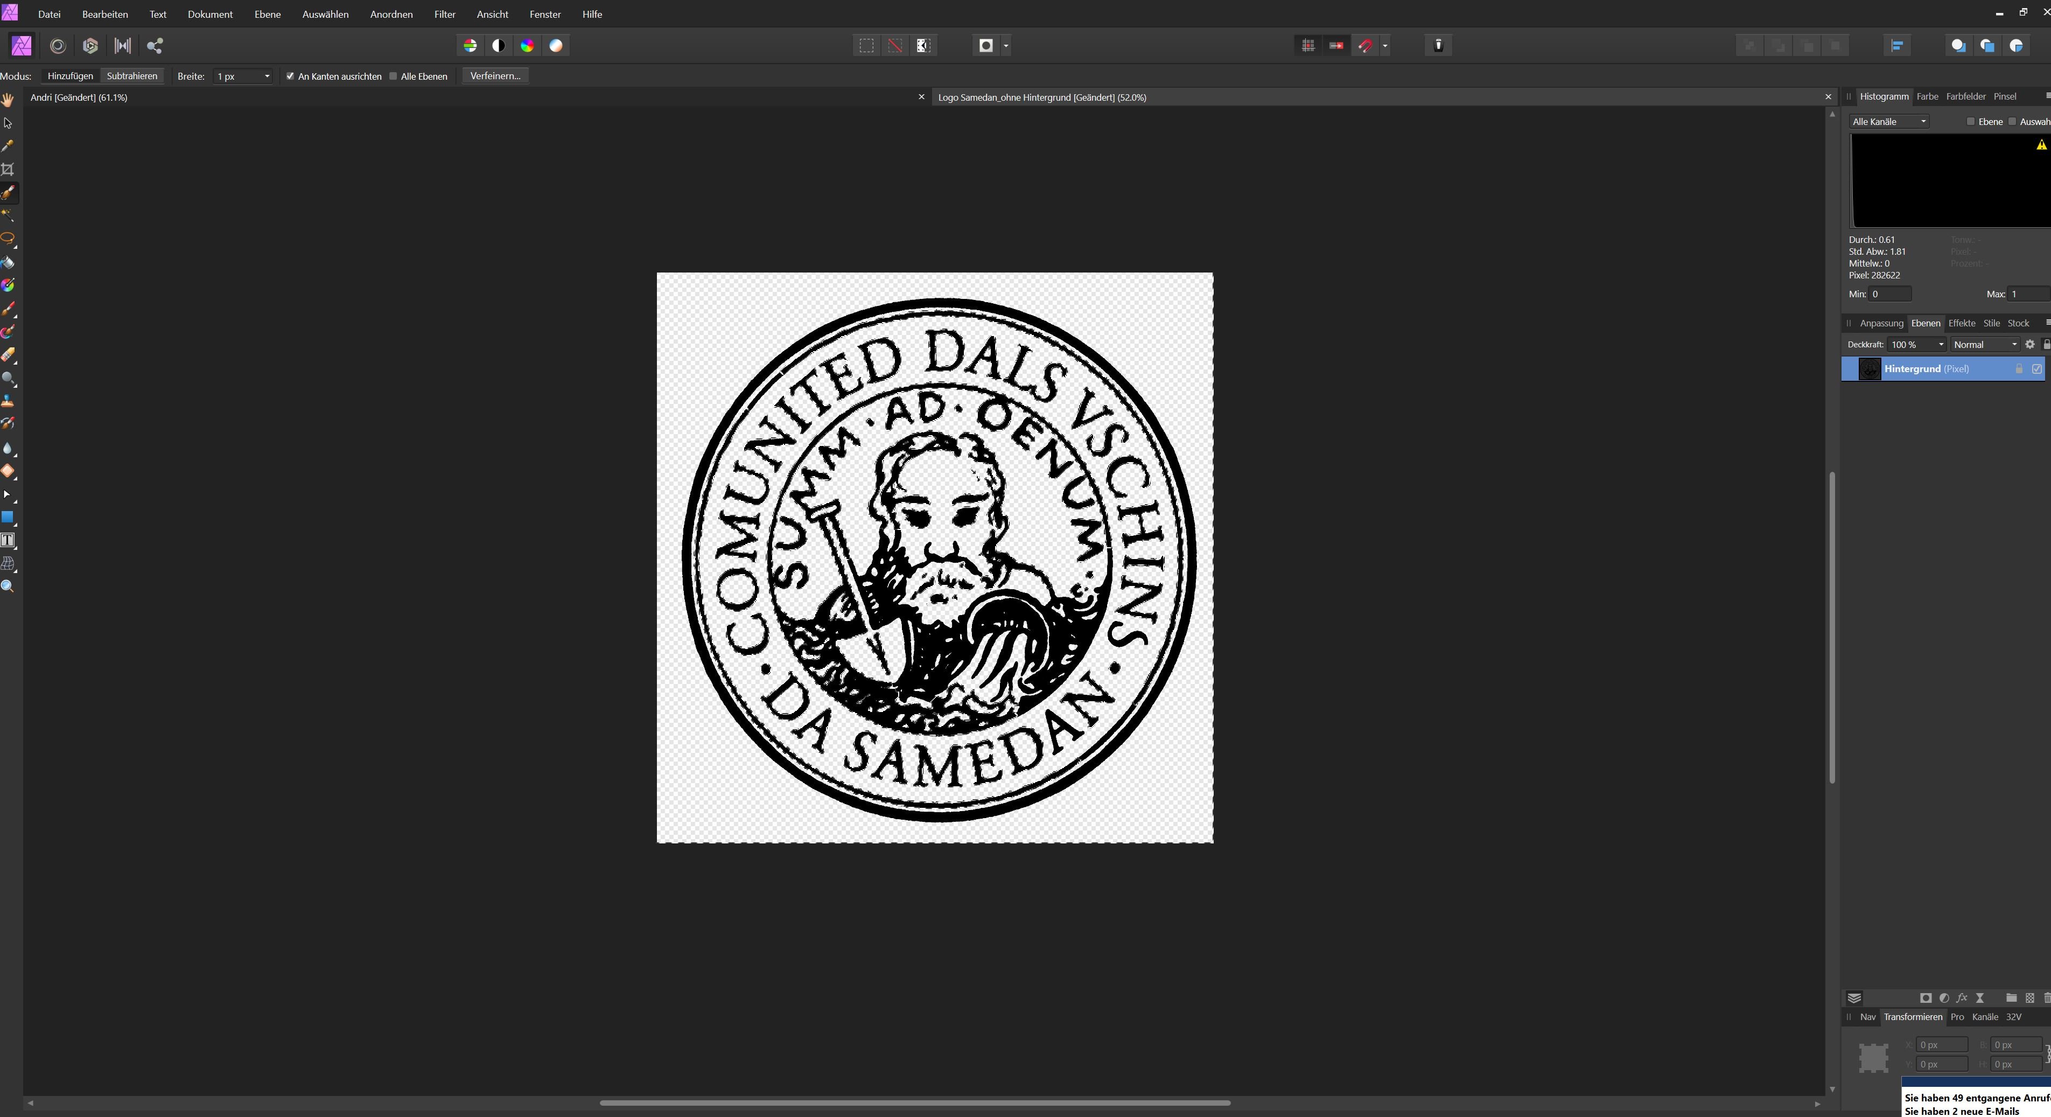The image size is (2051, 1117).
Task: Select the Healing Brush patch tool
Action: [x=8, y=471]
